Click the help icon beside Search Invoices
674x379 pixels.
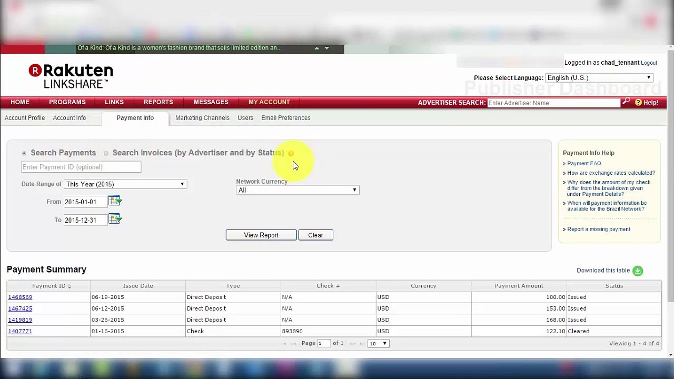tap(291, 153)
